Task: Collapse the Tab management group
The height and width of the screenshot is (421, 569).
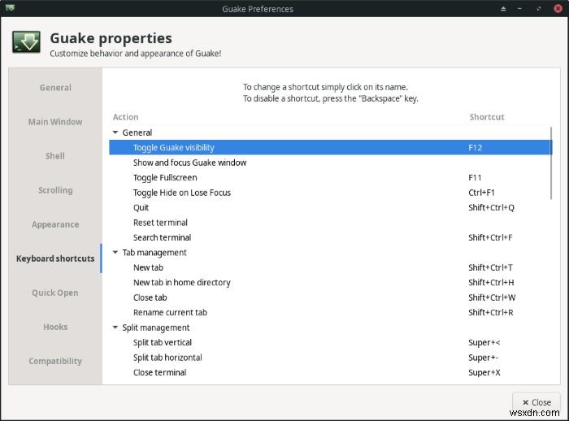Action: pos(115,252)
